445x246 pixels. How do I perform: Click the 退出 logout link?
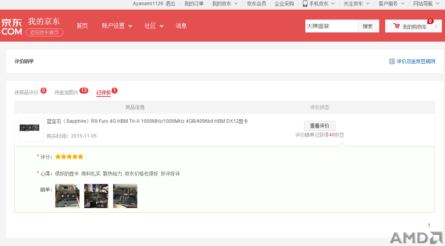170,4
